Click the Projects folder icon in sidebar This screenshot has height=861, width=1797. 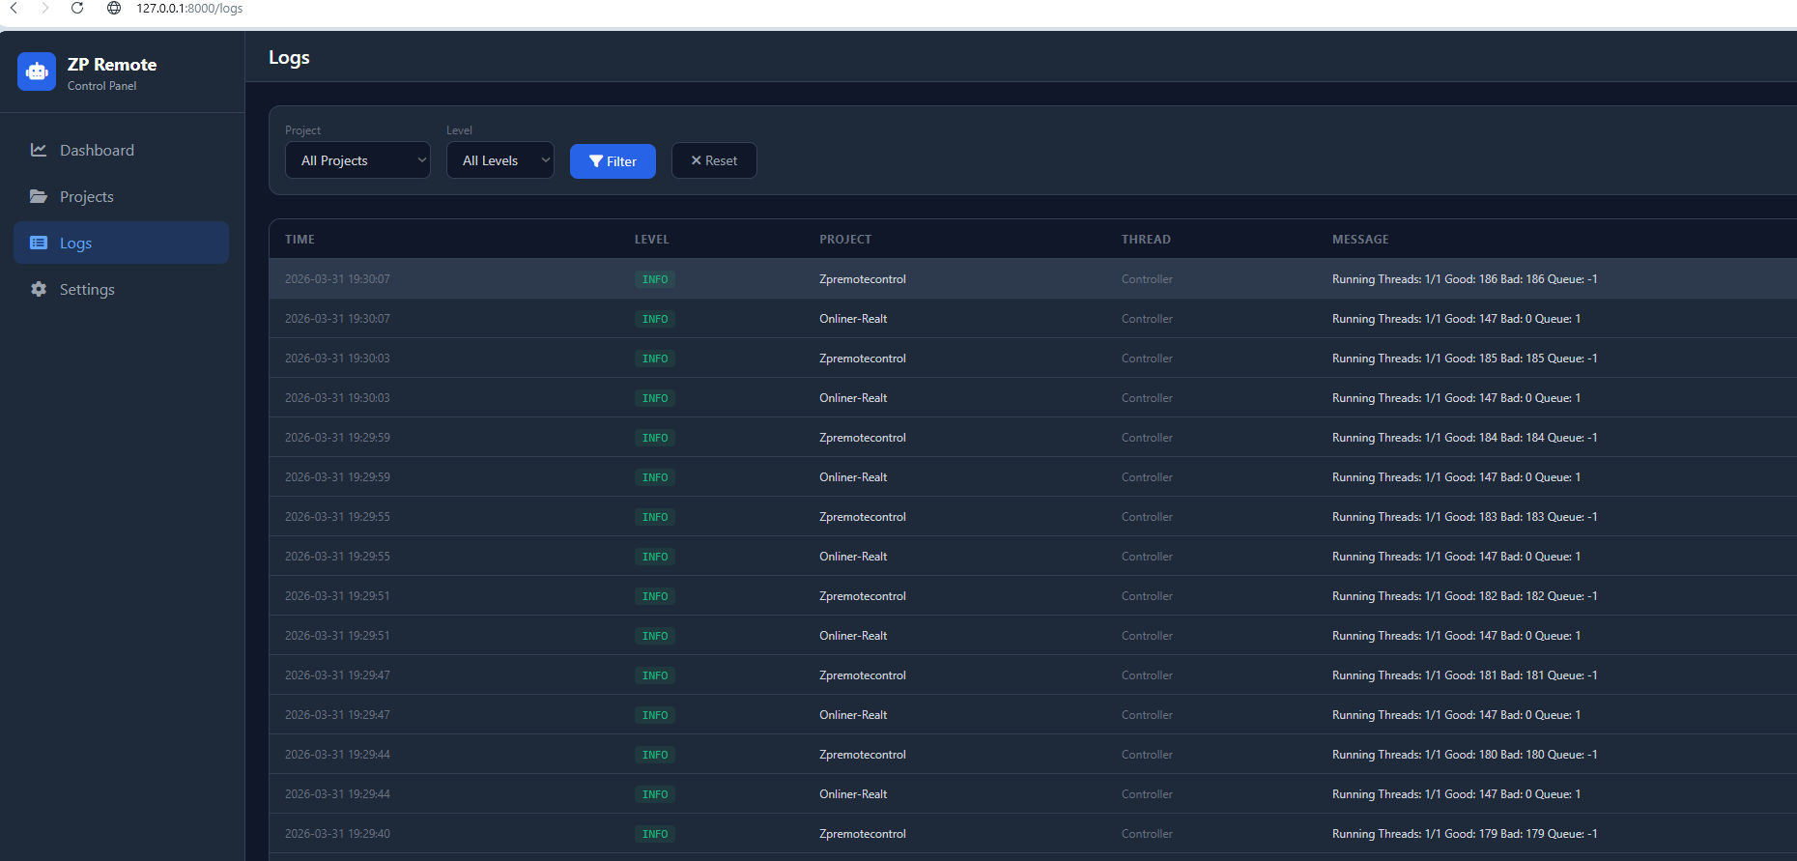(39, 196)
